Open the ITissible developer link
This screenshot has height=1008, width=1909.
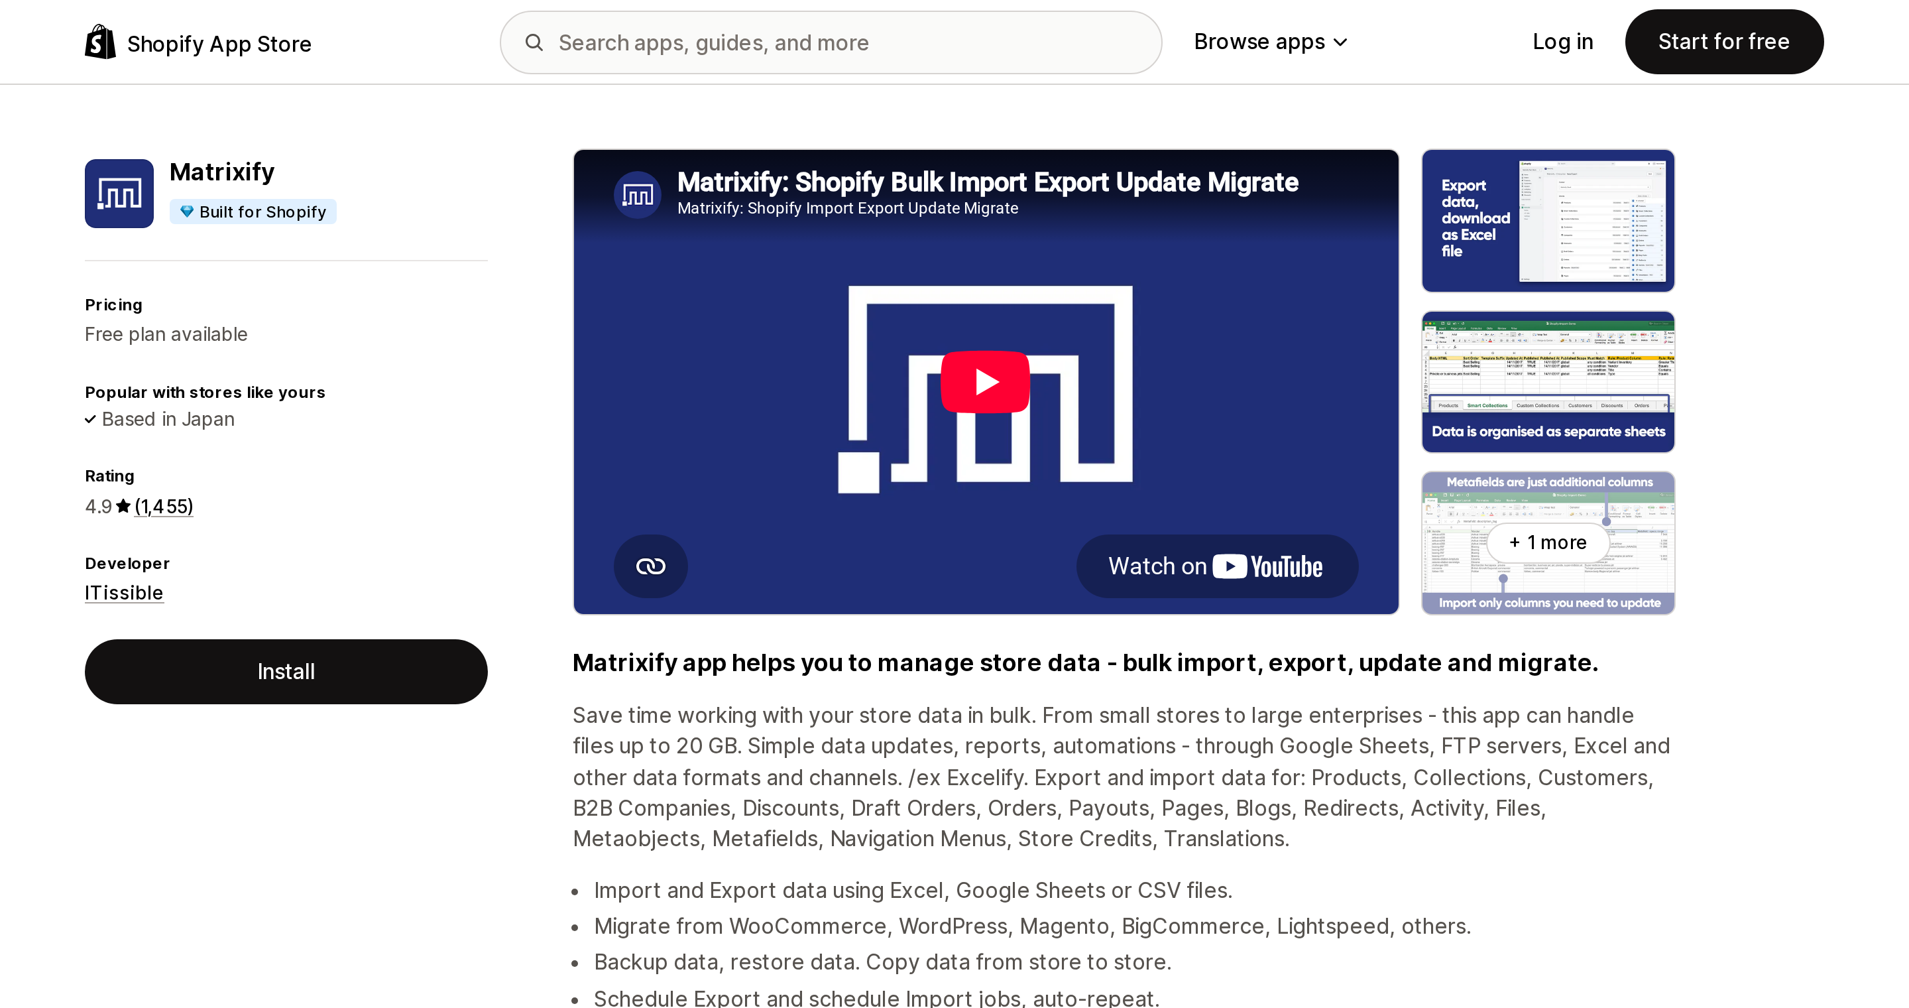[x=124, y=592]
